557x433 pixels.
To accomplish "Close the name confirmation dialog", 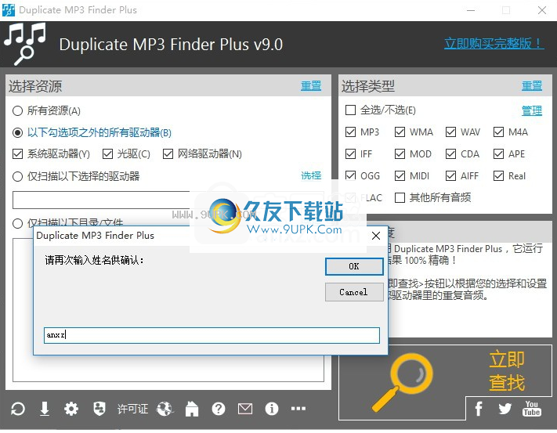I will pyautogui.click(x=376, y=236).
